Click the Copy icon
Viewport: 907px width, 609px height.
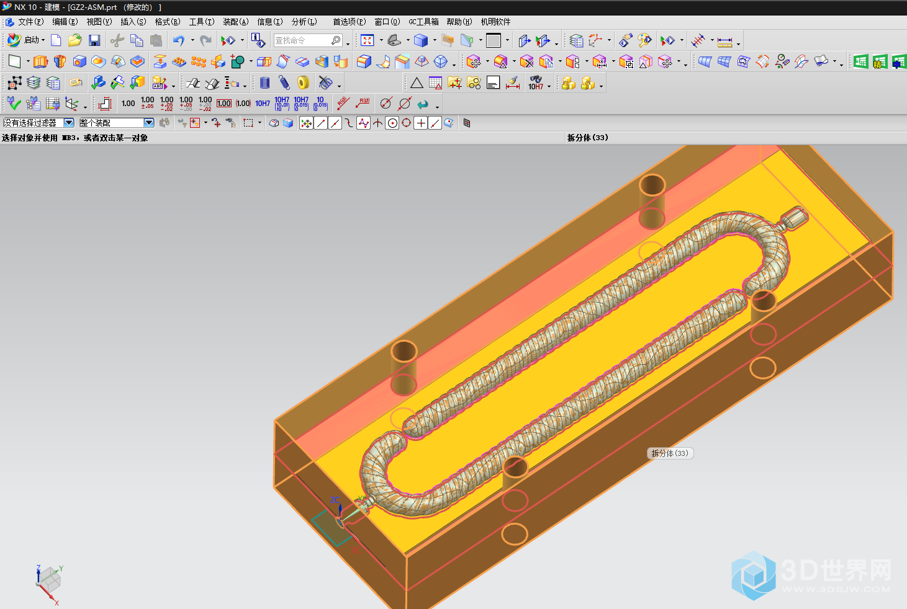point(137,40)
